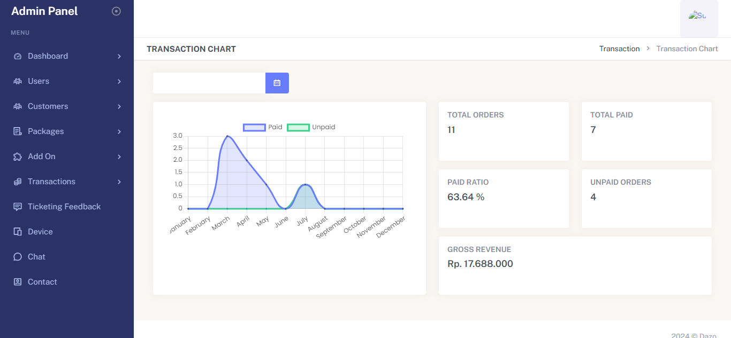Click the Dashboard gauge icon in sidebar
The image size is (731, 338).
[18, 56]
